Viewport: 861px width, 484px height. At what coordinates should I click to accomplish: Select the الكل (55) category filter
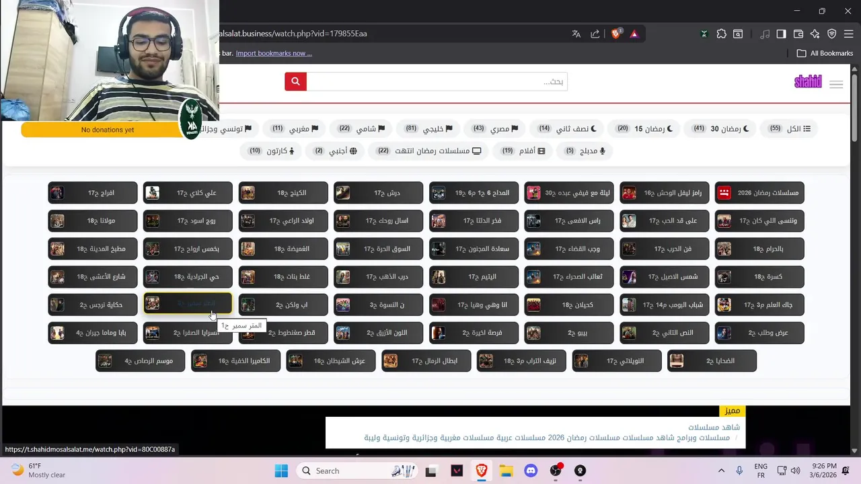[790, 128]
